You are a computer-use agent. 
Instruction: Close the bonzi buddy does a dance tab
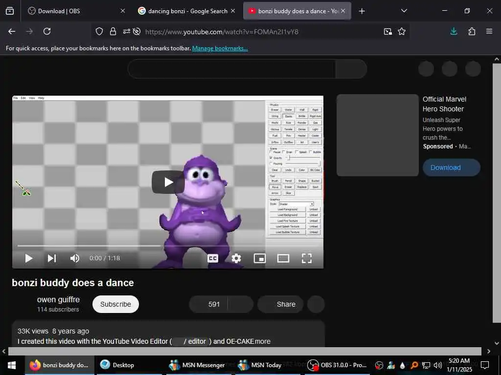[x=343, y=11]
